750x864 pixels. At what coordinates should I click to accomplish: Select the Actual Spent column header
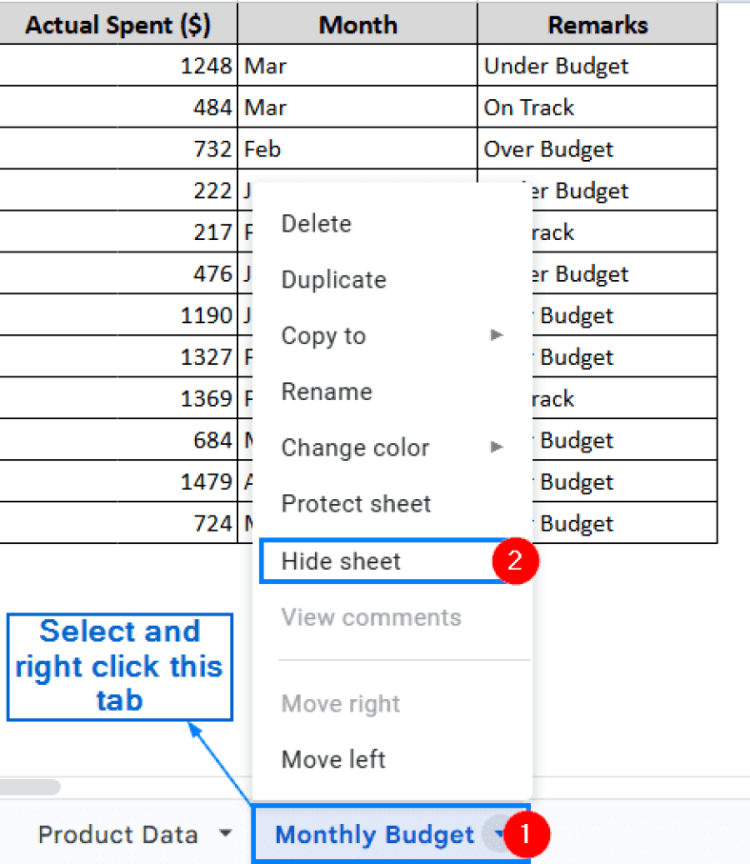tap(118, 24)
